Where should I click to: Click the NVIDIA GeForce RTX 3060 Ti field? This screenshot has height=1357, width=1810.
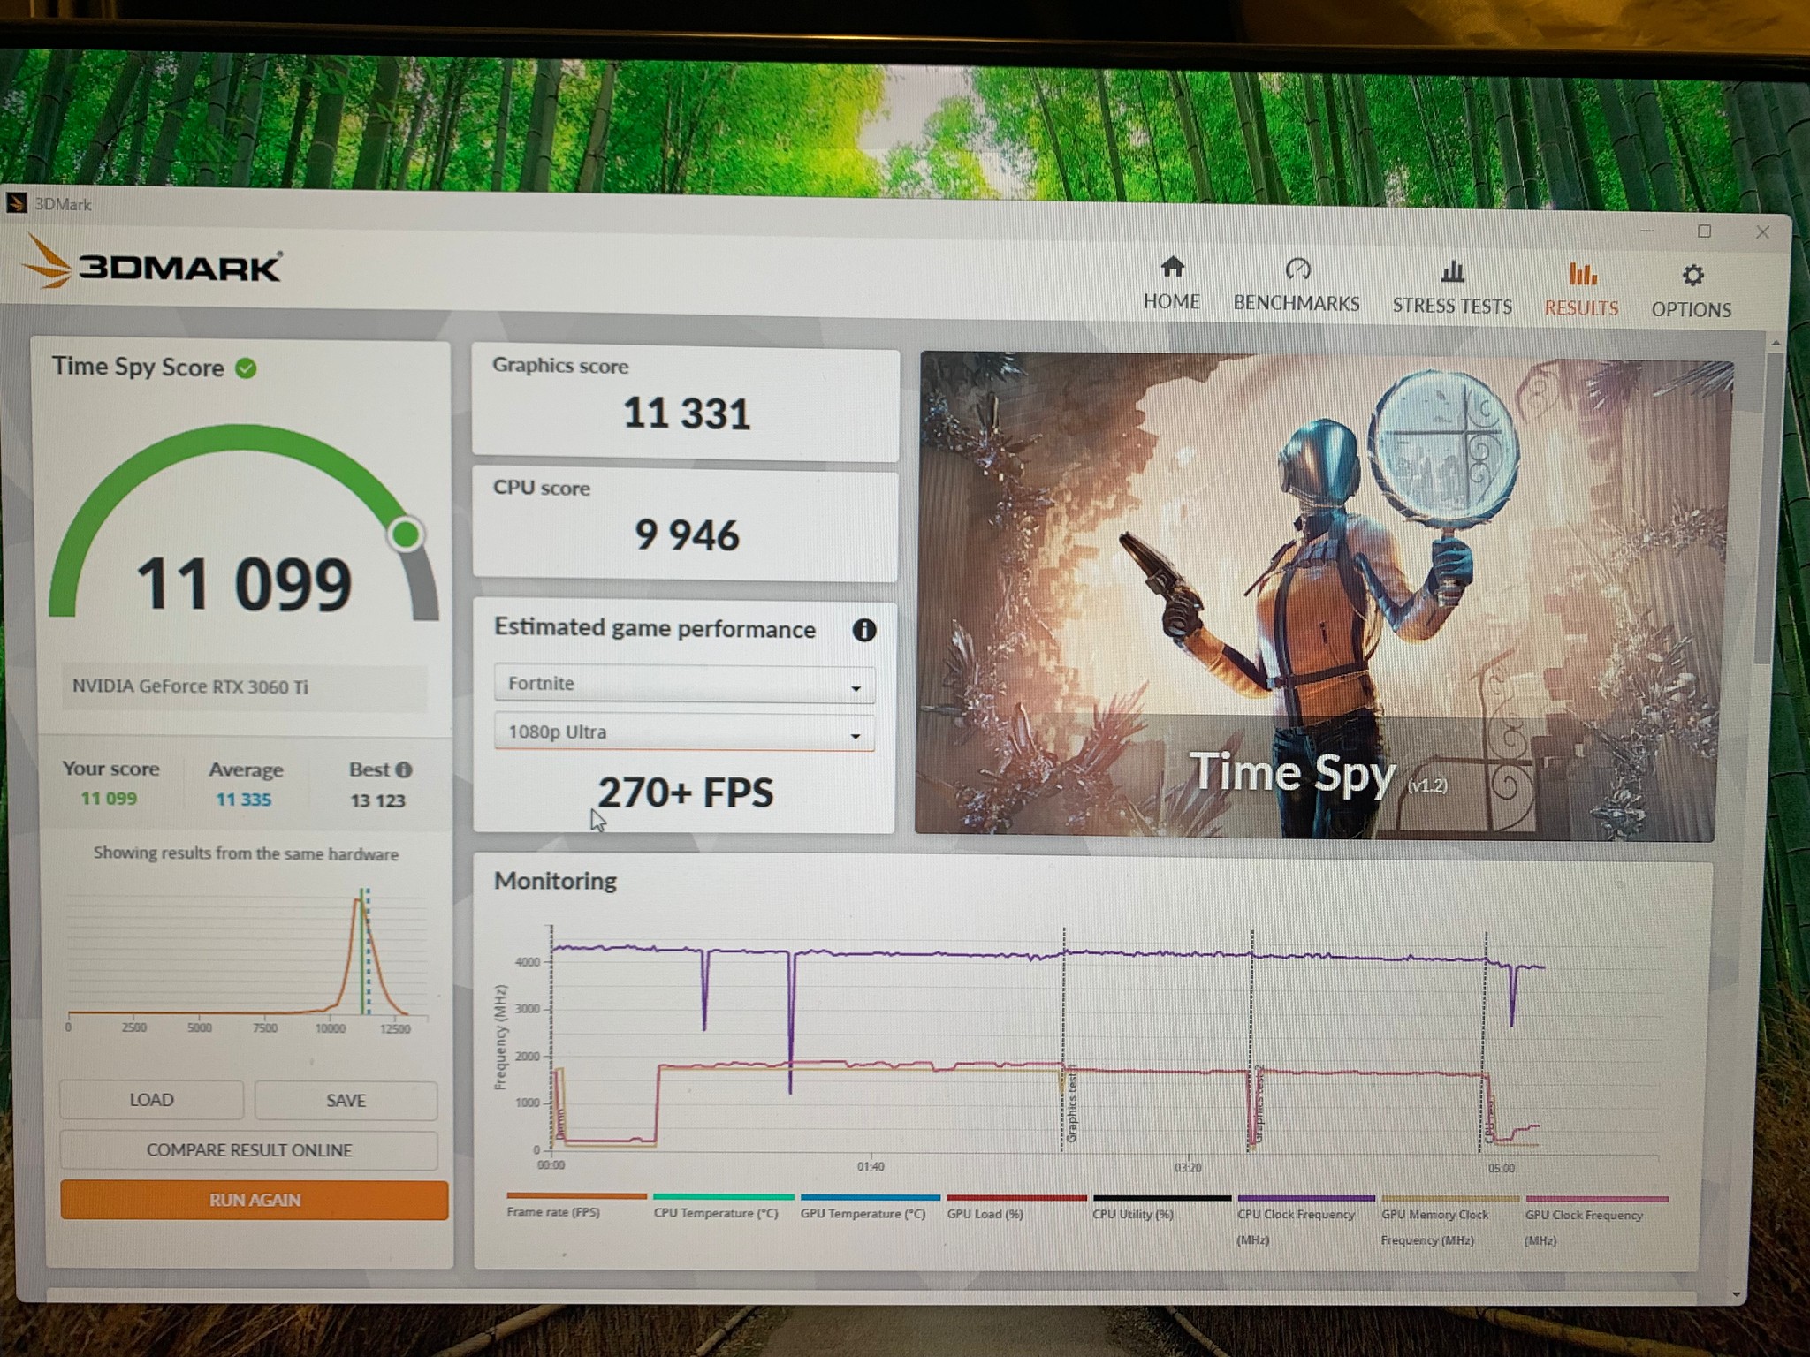point(244,686)
